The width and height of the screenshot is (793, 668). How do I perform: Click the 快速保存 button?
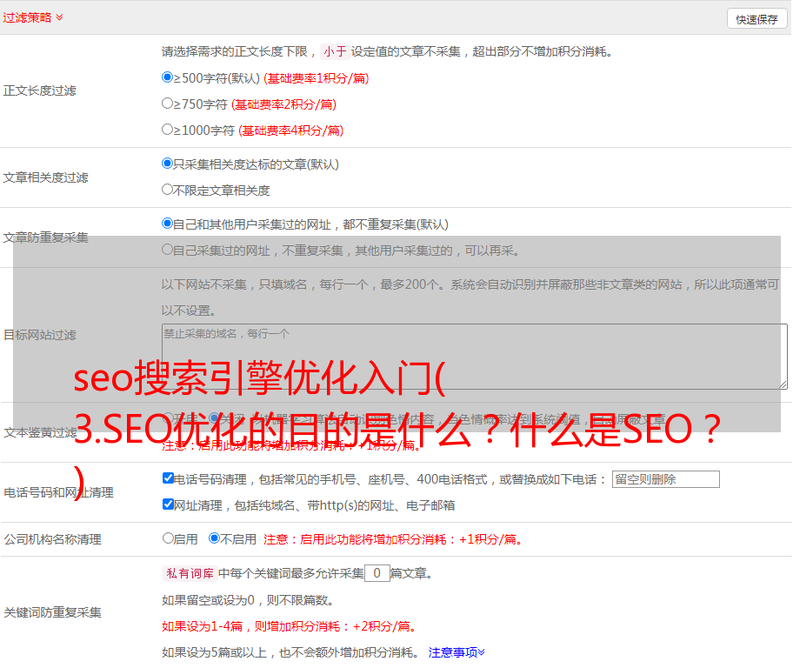click(x=756, y=19)
